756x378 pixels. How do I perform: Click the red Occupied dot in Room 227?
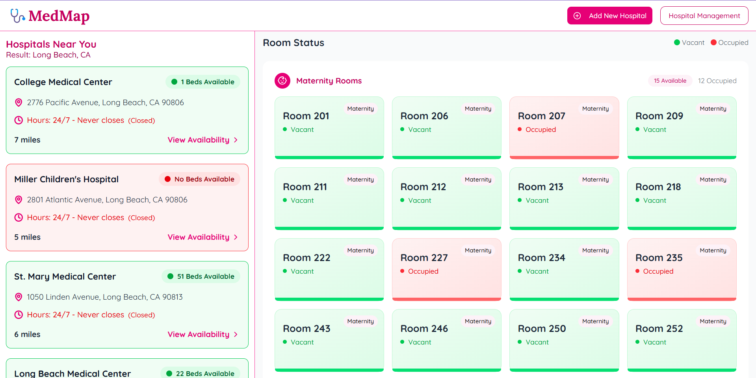(x=402, y=271)
